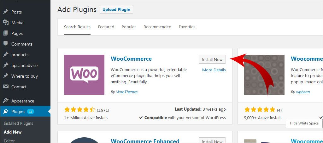Click the Plugins plug icon

[x=6, y=111]
